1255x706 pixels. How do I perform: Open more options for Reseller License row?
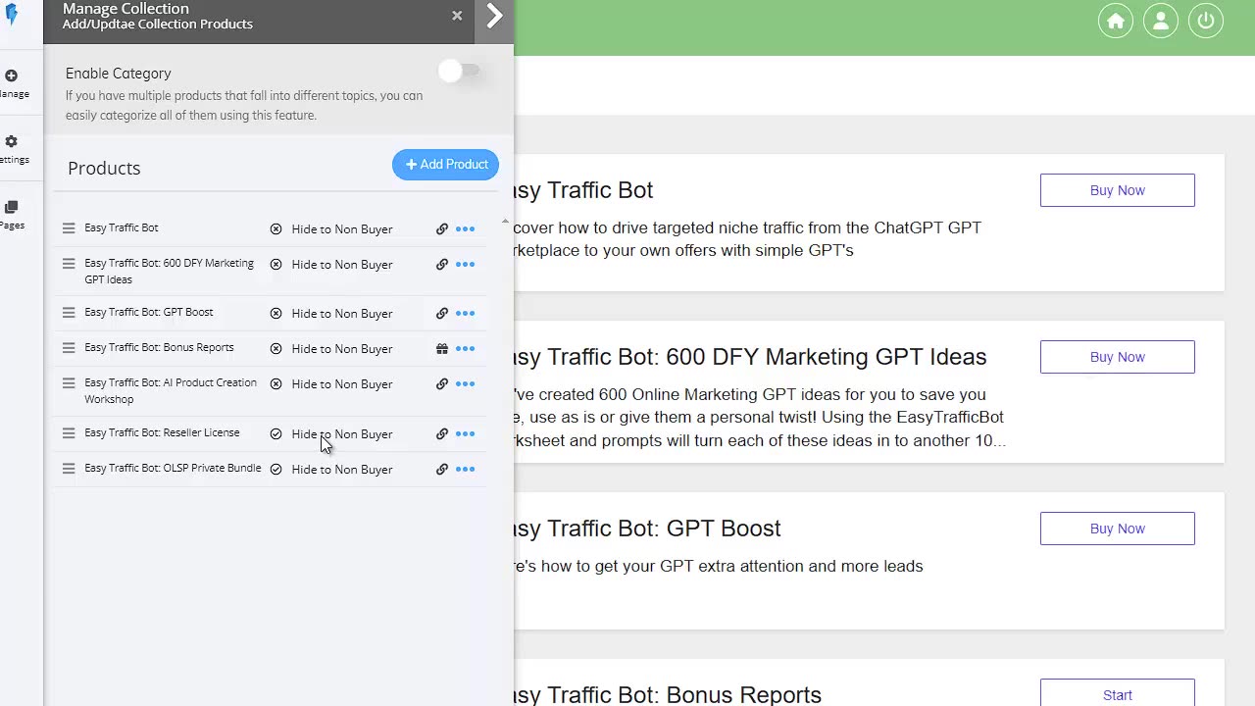point(465,434)
